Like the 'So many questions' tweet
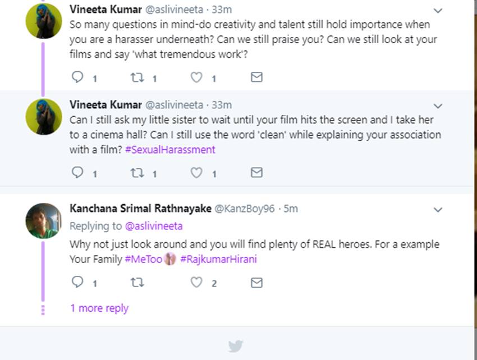Image resolution: width=477 pixels, height=360 pixels. [196, 77]
